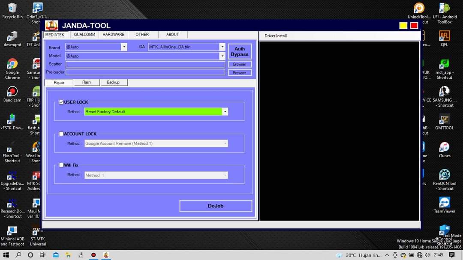463x260 pixels.
Task: Open the UpgradeDownload shortcut icon
Action: point(12,180)
